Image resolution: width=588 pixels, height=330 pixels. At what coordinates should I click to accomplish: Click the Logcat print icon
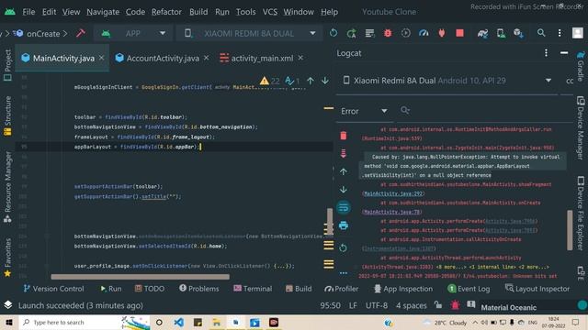click(343, 225)
